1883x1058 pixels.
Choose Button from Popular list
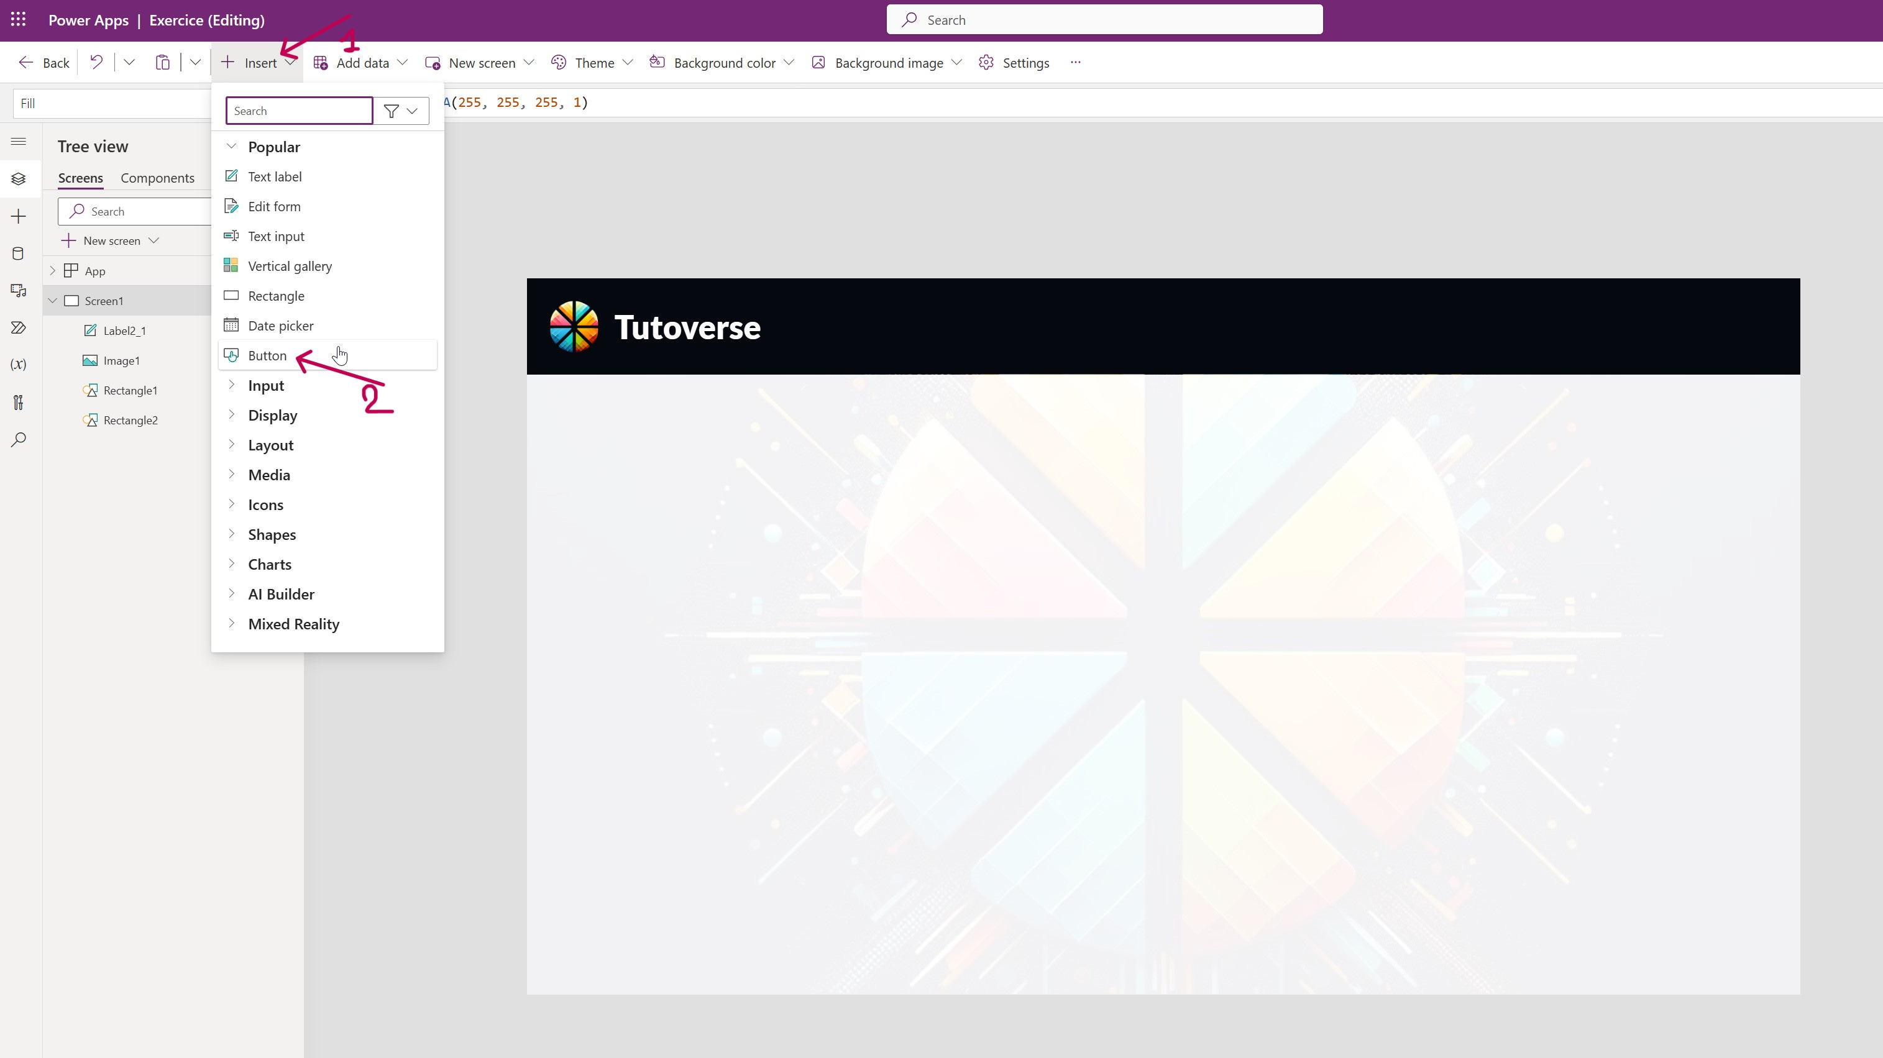[268, 356]
